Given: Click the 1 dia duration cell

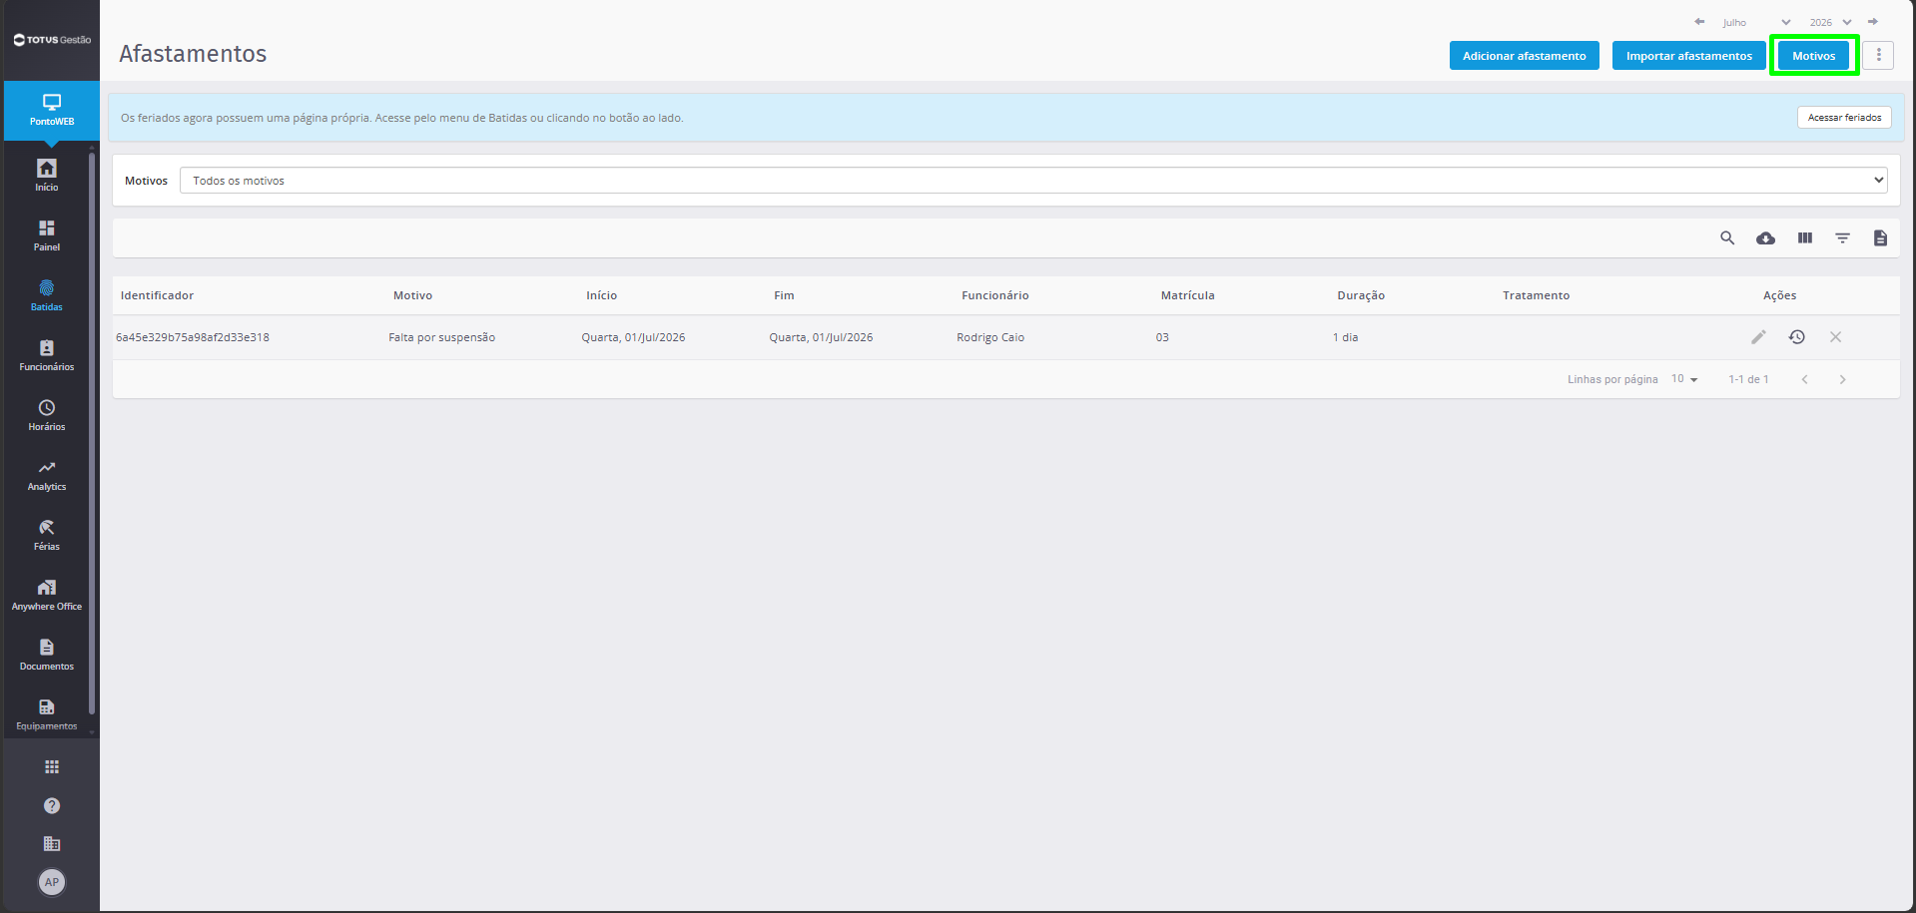Looking at the screenshot, I should 1345,337.
